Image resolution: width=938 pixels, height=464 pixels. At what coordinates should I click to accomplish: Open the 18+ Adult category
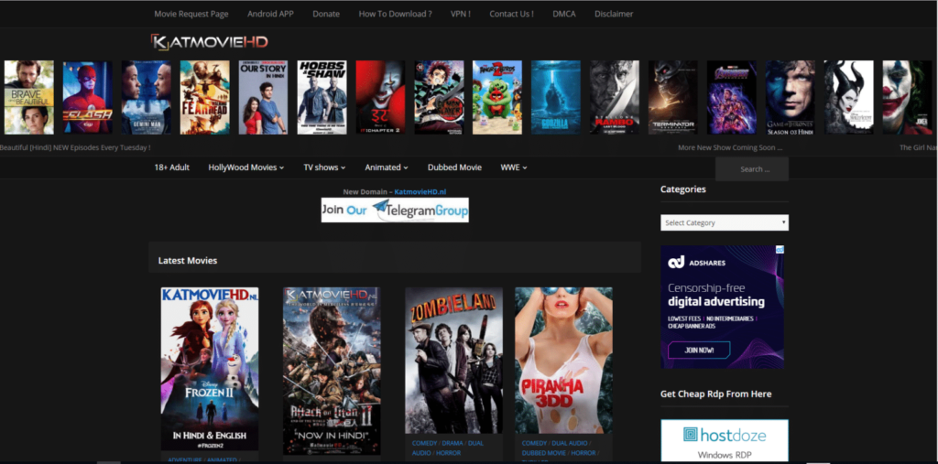[x=171, y=167]
